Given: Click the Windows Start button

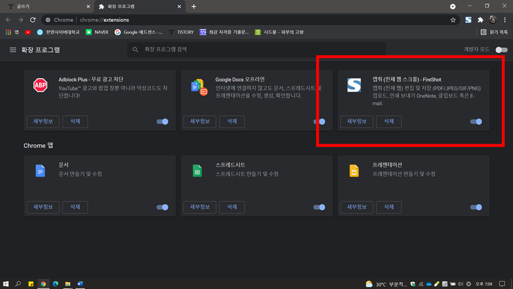Looking at the screenshot, I should click(x=6, y=284).
